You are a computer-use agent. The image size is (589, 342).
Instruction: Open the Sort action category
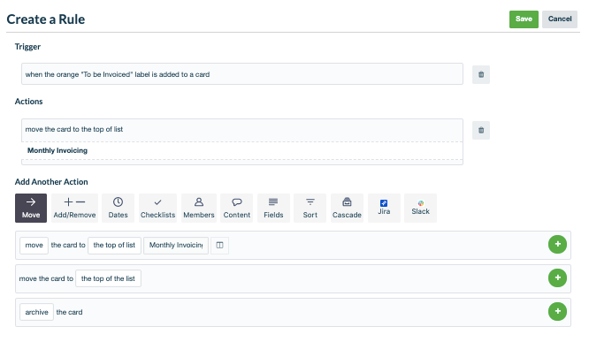(x=310, y=208)
